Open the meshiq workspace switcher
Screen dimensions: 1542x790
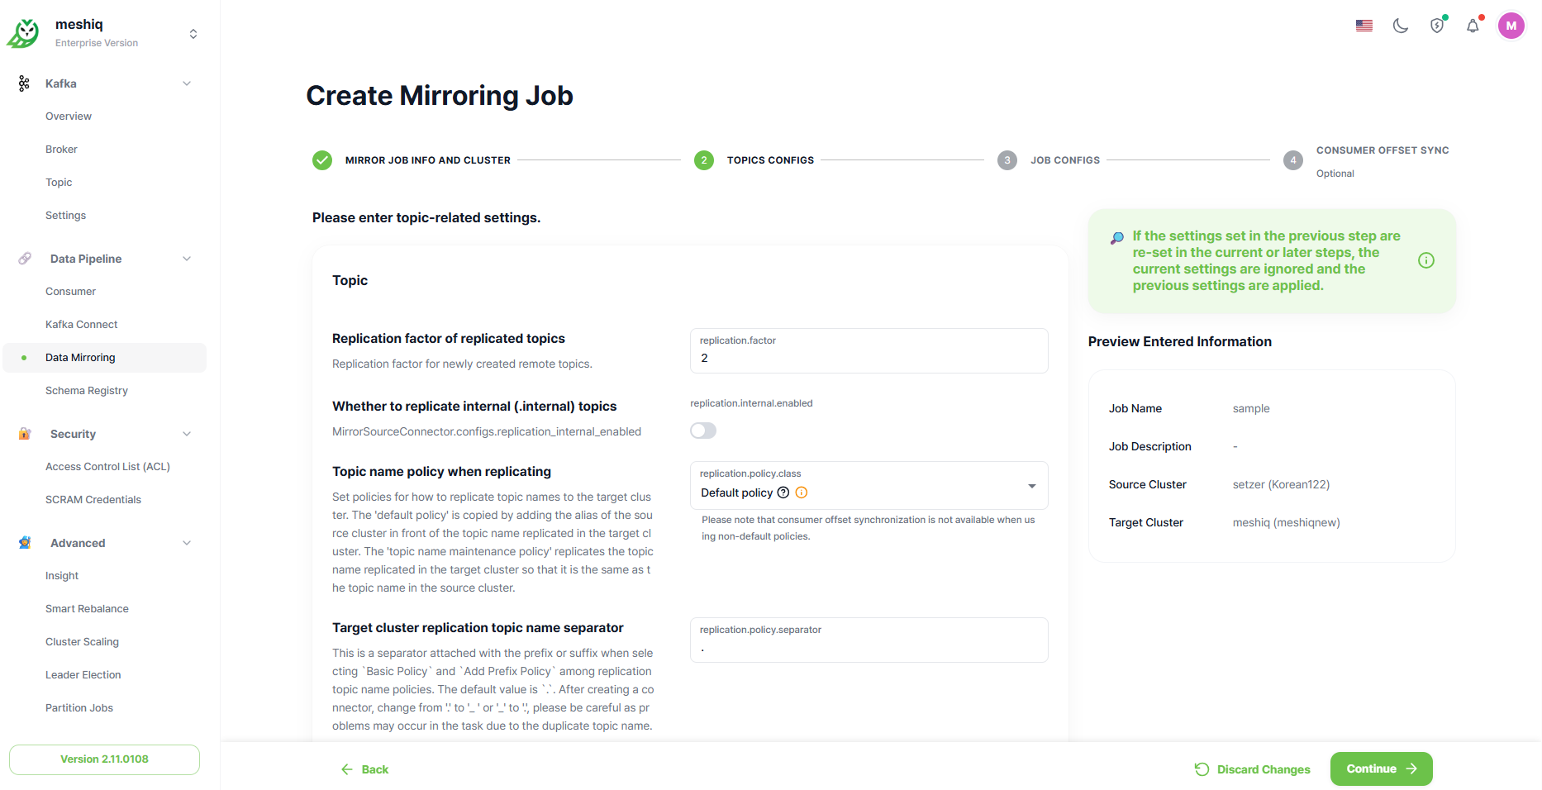coord(193,34)
